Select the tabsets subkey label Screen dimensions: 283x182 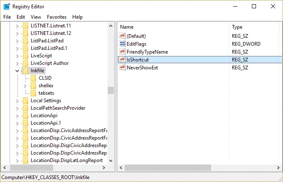(46, 93)
